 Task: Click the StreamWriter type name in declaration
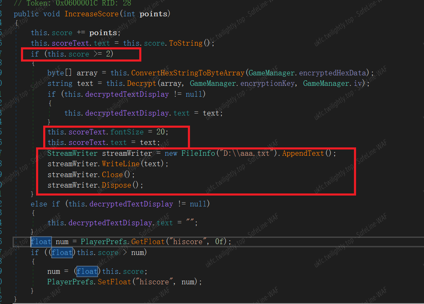coord(72,153)
